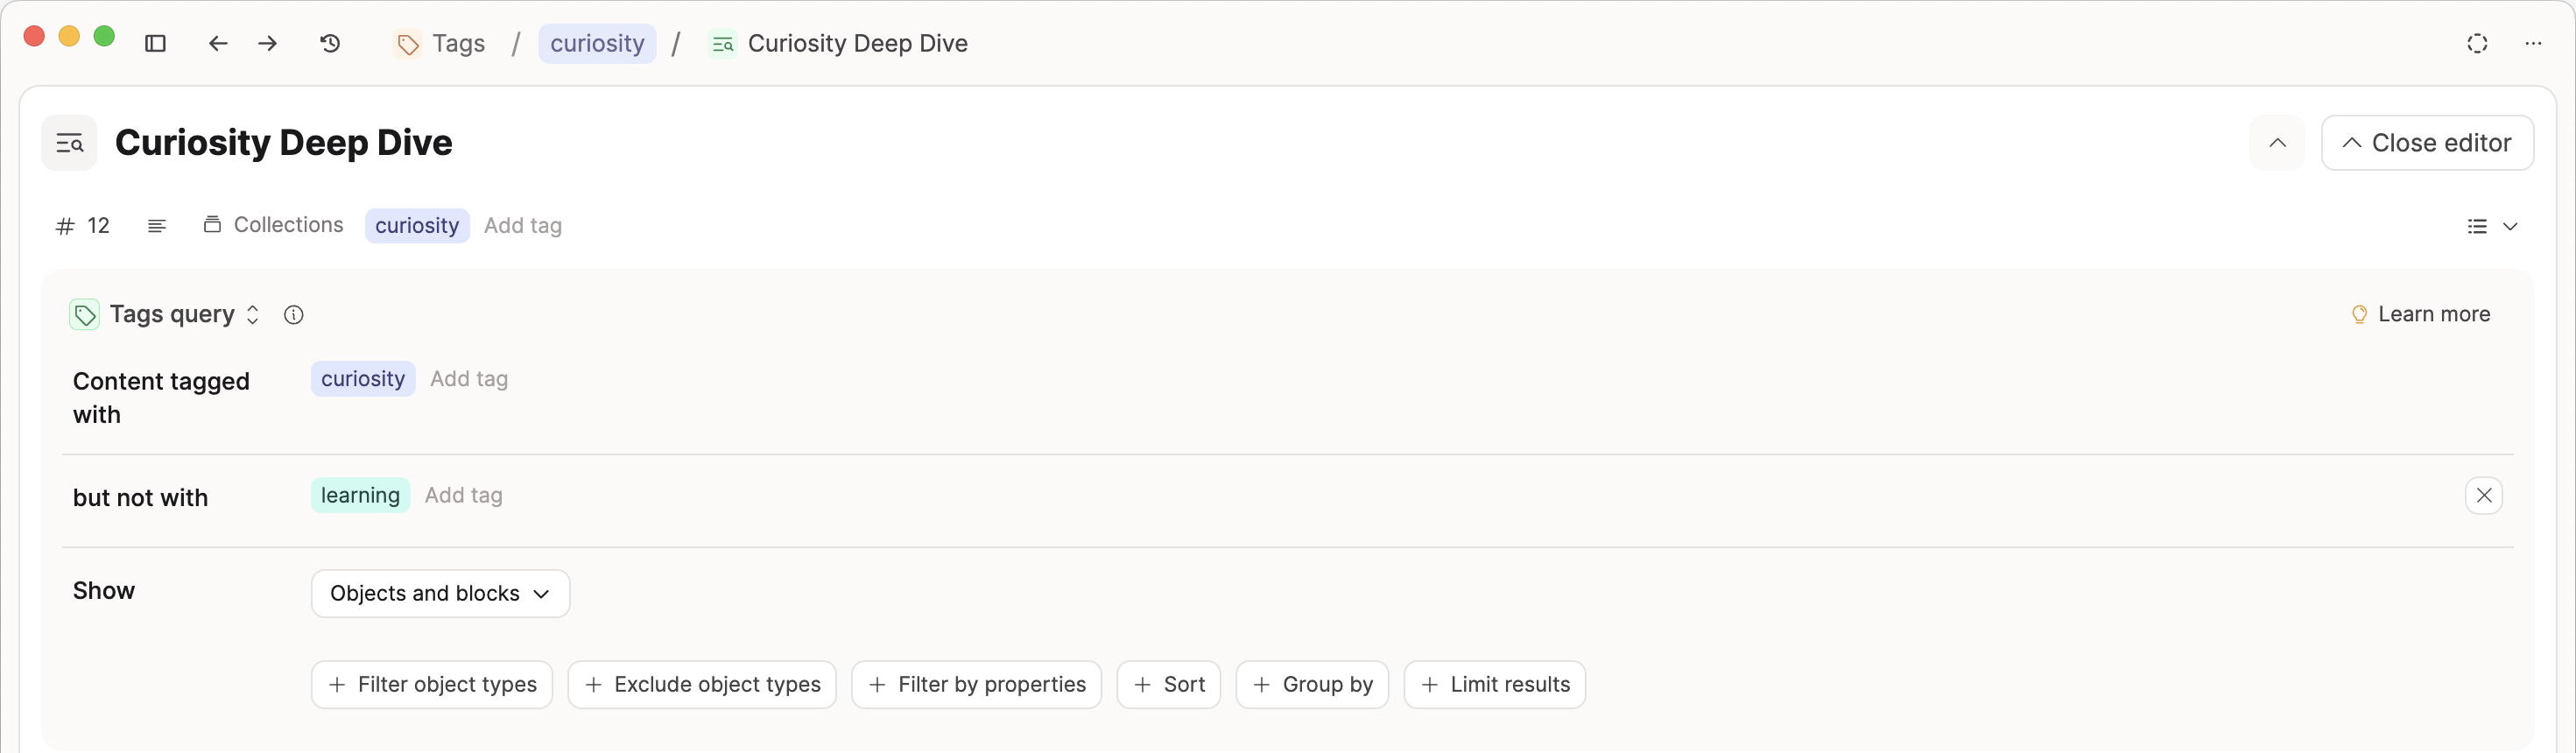Viewport: 2576px width, 753px height.
Task: Toggle the sidebar panel icon
Action: (155, 43)
